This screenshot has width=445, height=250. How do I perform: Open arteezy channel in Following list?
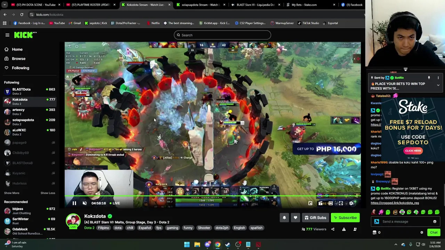[30, 112]
